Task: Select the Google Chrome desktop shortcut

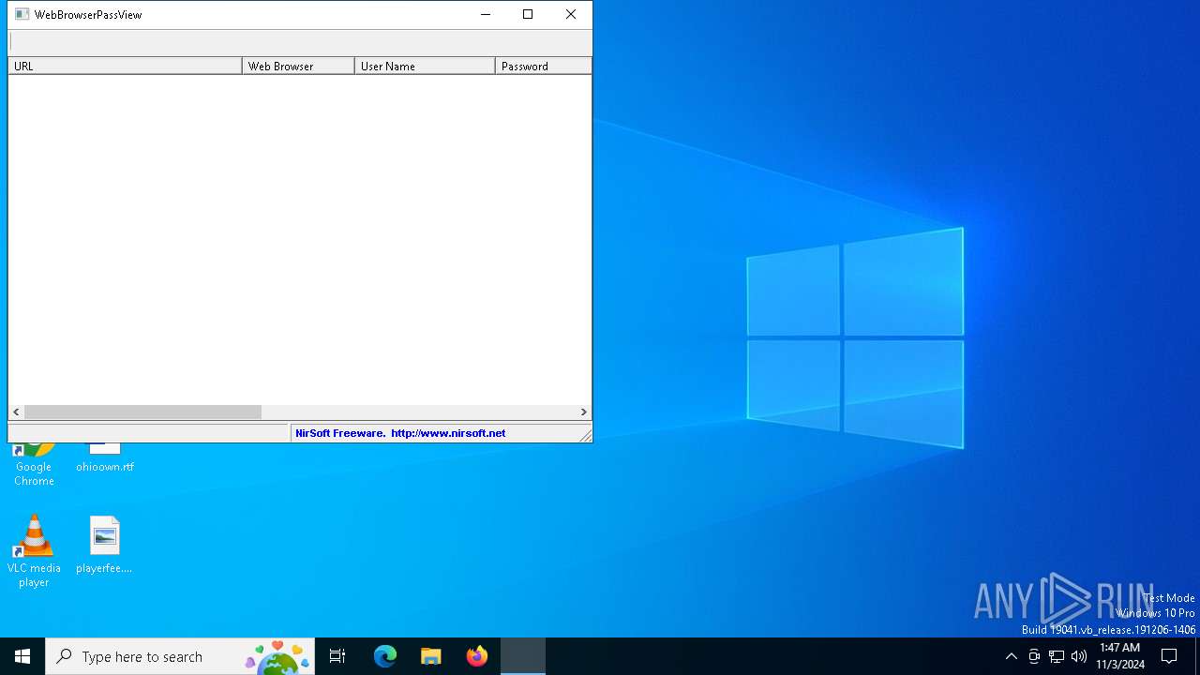Action: [x=34, y=464]
